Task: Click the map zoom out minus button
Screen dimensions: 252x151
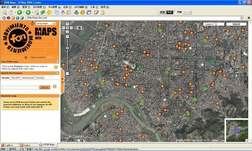Action: coord(67,74)
